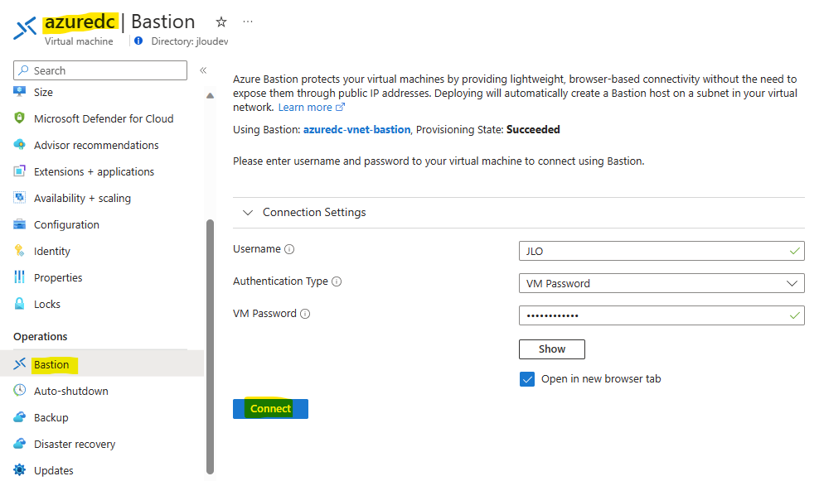819x481 pixels.
Task: Click the Microsoft Defender shield icon
Action: [x=19, y=118]
